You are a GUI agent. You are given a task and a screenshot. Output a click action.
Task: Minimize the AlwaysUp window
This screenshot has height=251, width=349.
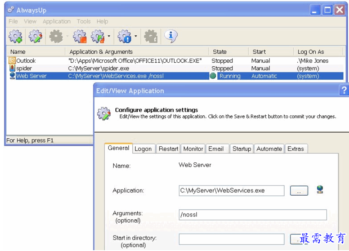pyautogui.click(x=315, y=10)
